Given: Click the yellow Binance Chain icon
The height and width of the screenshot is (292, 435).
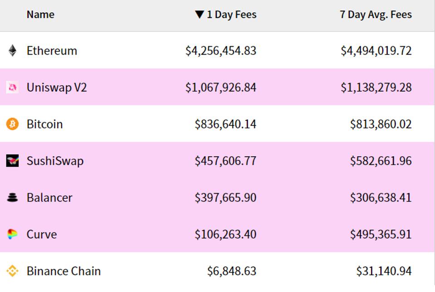Looking at the screenshot, I should pyautogui.click(x=13, y=271).
